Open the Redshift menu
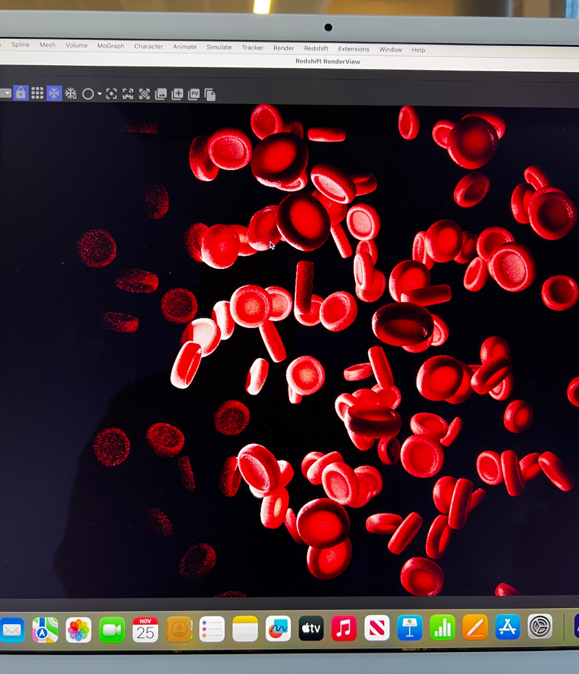Viewport: 579px width, 674px height. pos(316,48)
